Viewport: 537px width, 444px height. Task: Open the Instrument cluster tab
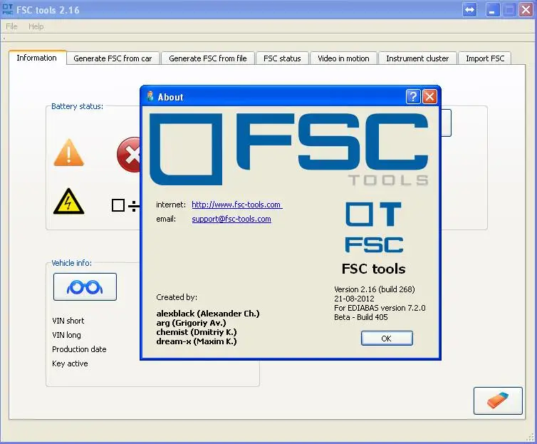point(417,58)
